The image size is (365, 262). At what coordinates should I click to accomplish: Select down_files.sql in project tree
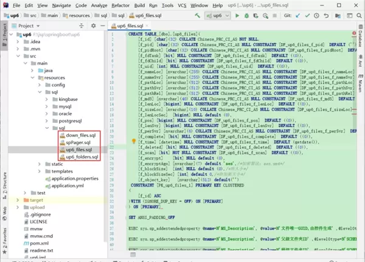coord(80,135)
